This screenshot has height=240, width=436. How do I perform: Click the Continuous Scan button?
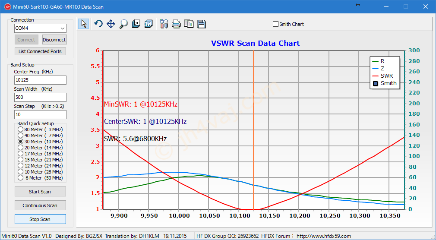click(x=40, y=205)
